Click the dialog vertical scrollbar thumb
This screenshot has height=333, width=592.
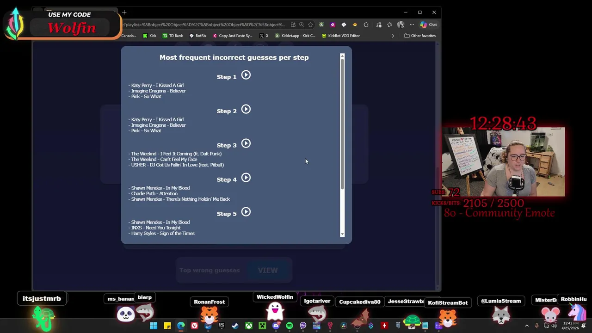click(x=342, y=124)
